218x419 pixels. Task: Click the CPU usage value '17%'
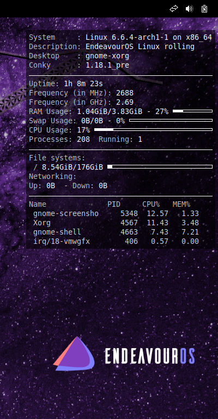[x=83, y=130]
